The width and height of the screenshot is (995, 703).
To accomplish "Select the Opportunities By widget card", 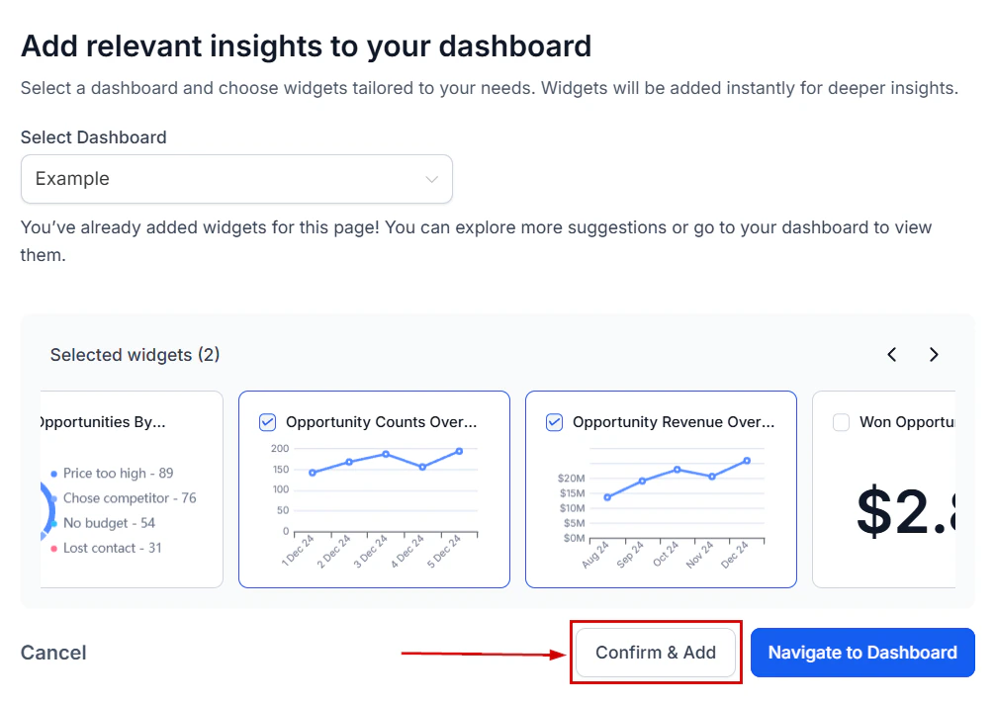I will pos(119,489).
